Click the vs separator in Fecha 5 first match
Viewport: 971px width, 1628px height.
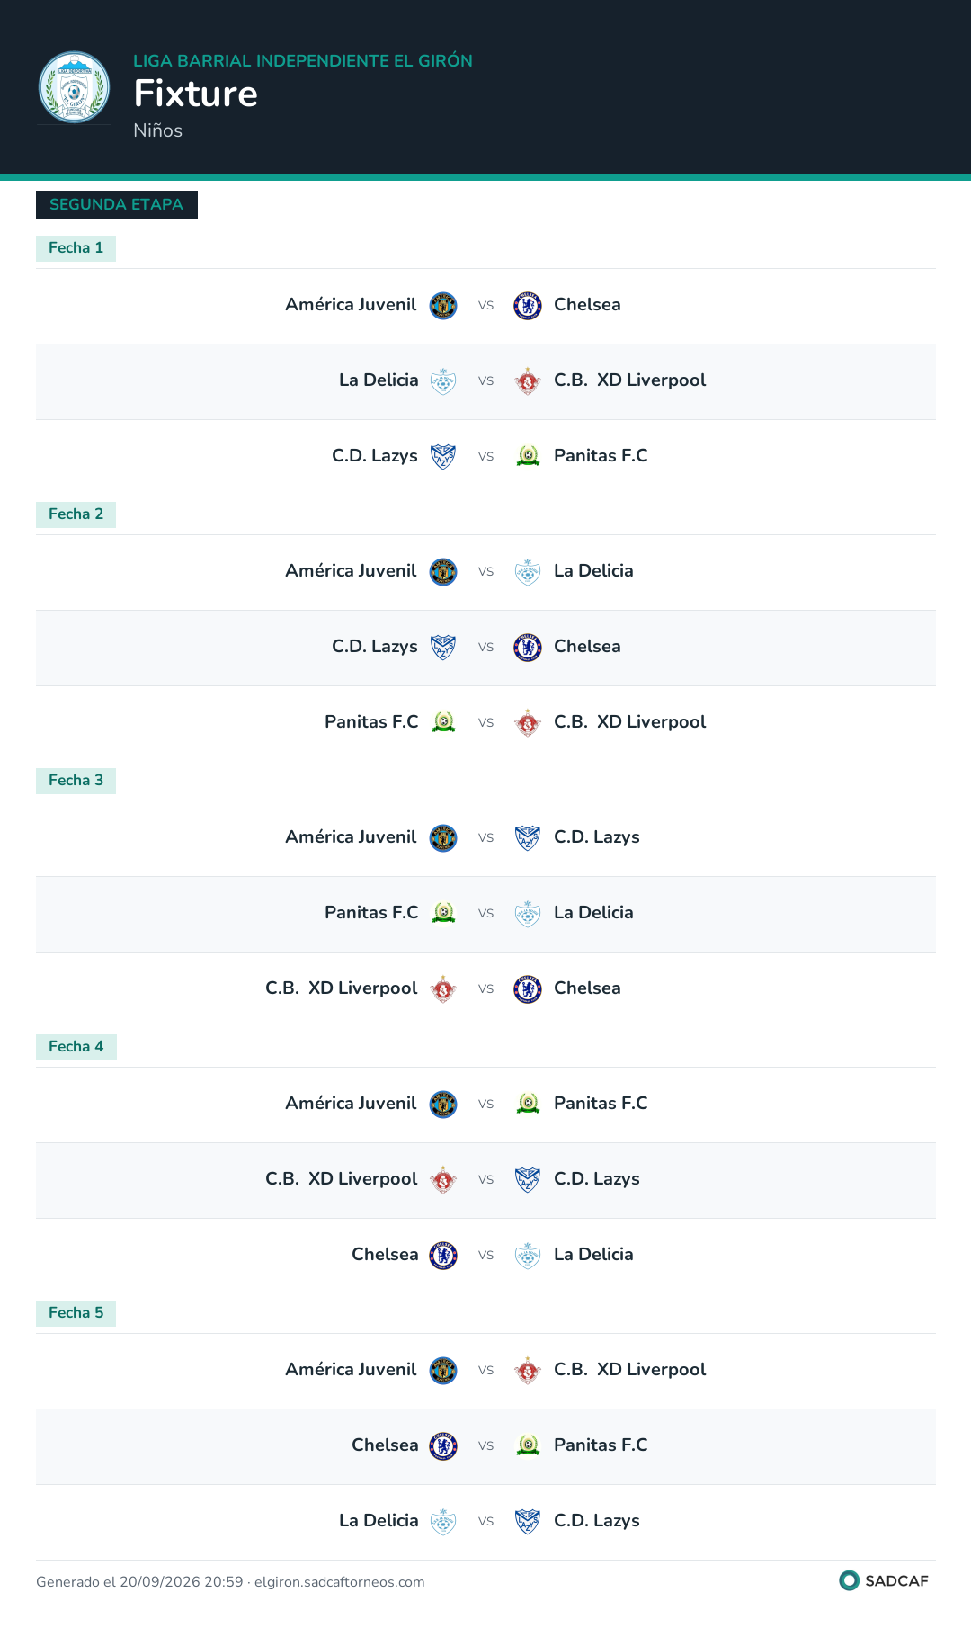point(485,1370)
